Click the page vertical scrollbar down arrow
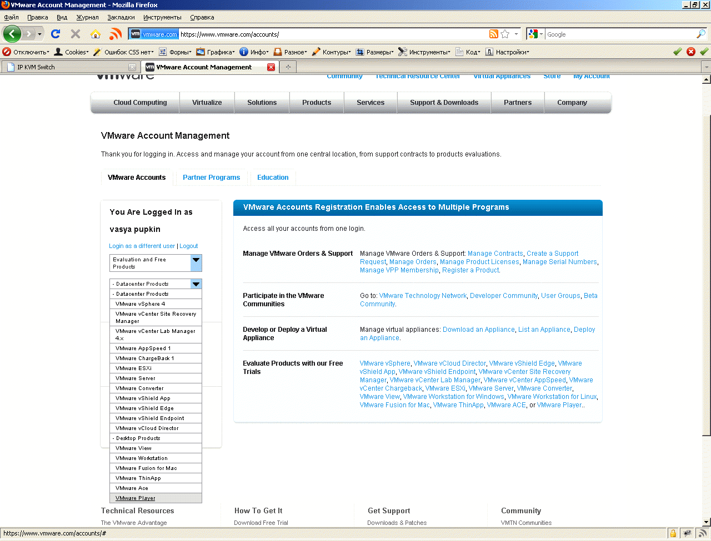Image resolution: width=711 pixels, height=541 pixels. (x=707, y=522)
